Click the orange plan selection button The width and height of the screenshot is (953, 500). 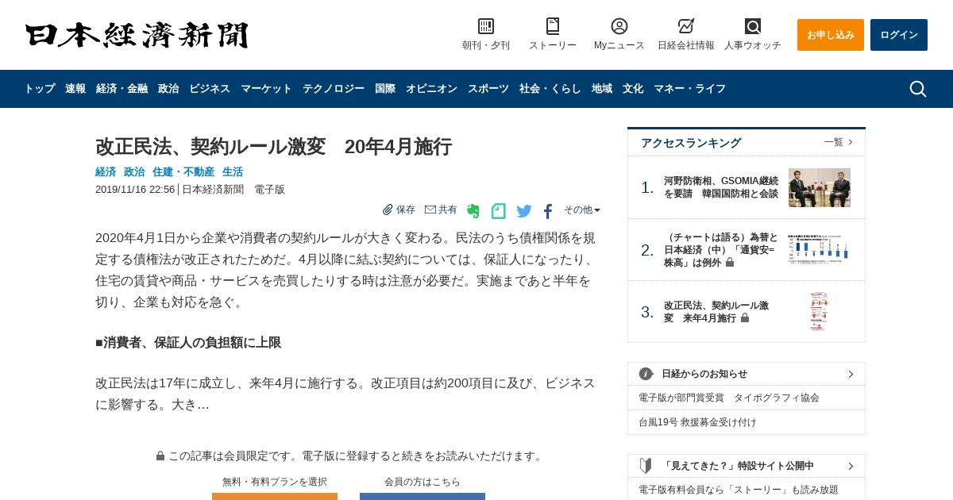click(275, 496)
